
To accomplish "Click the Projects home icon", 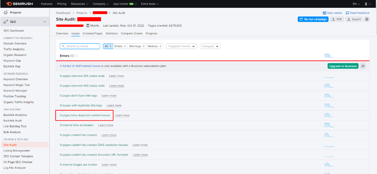I will coord(6,12).
